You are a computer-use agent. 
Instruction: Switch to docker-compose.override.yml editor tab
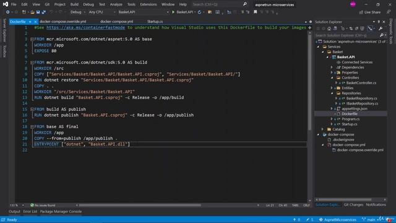pyautogui.click(x=63, y=22)
